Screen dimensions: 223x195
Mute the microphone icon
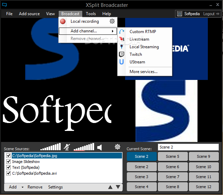(67, 147)
